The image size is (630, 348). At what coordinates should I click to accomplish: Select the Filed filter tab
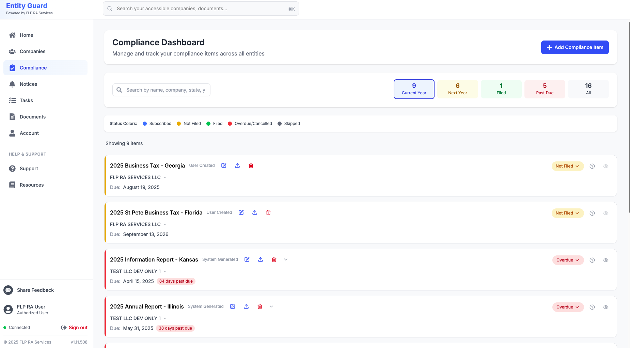coord(501,89)
